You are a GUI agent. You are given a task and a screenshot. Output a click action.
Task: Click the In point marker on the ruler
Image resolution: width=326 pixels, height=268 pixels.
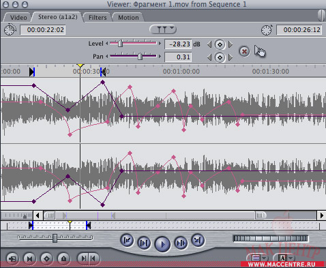pyautogui.click(x=32, y=72)
